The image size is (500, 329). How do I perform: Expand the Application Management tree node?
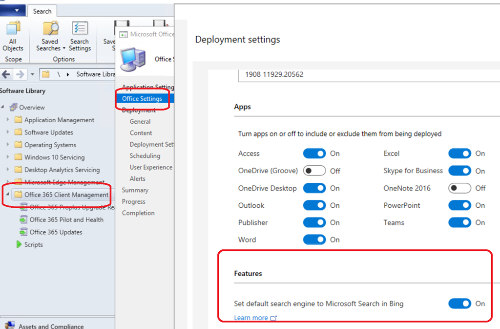click(x=7, y=120)
